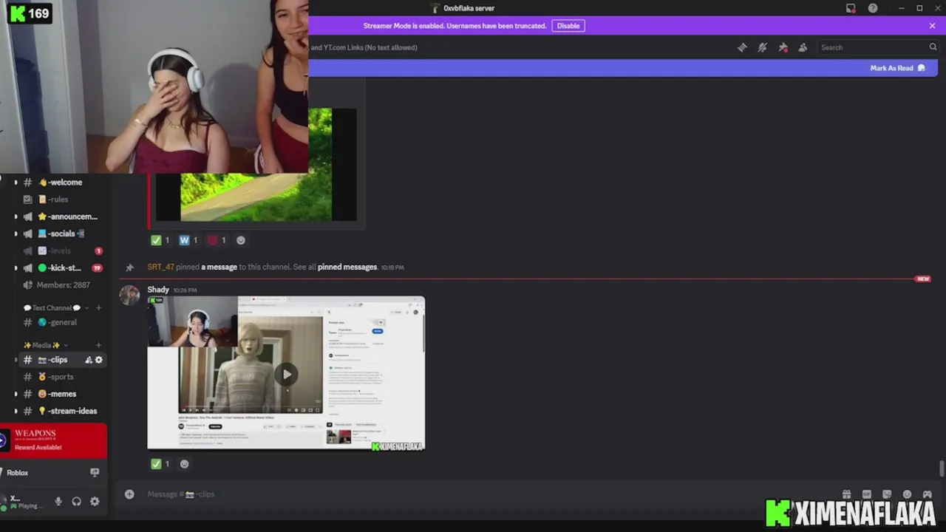Toggle green checkmark reaction on video message
The height and width of the screenshot is (532, 946).
coord(160,240)
